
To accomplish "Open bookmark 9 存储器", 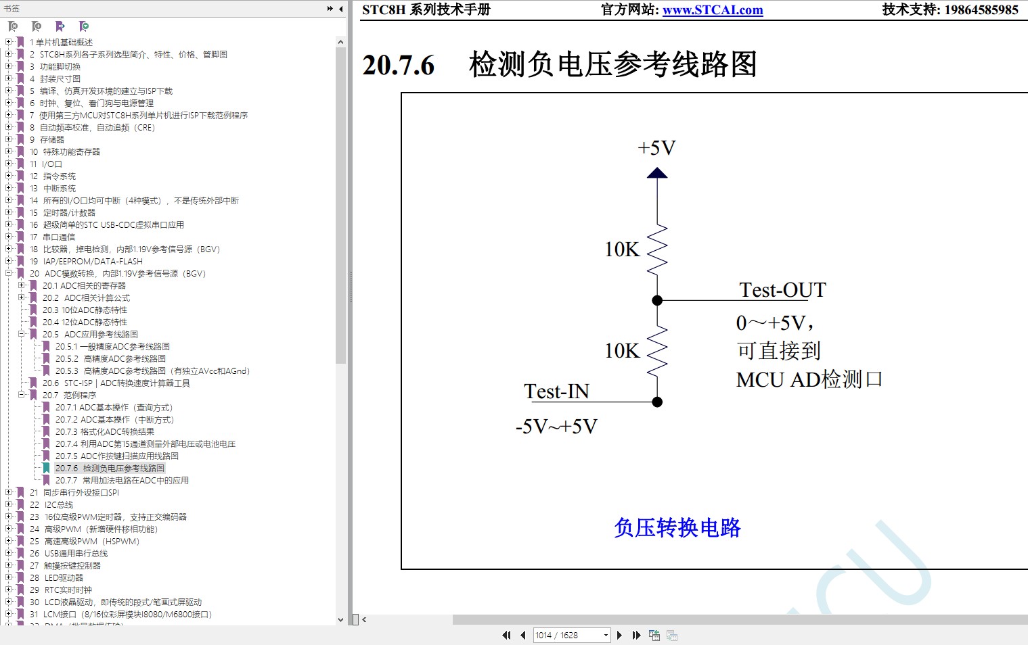I will (x=47, y=139).
